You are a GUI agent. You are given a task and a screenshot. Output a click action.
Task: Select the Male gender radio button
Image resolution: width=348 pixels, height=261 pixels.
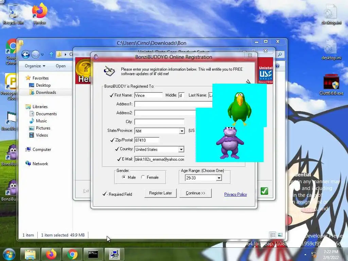(124, 177)
